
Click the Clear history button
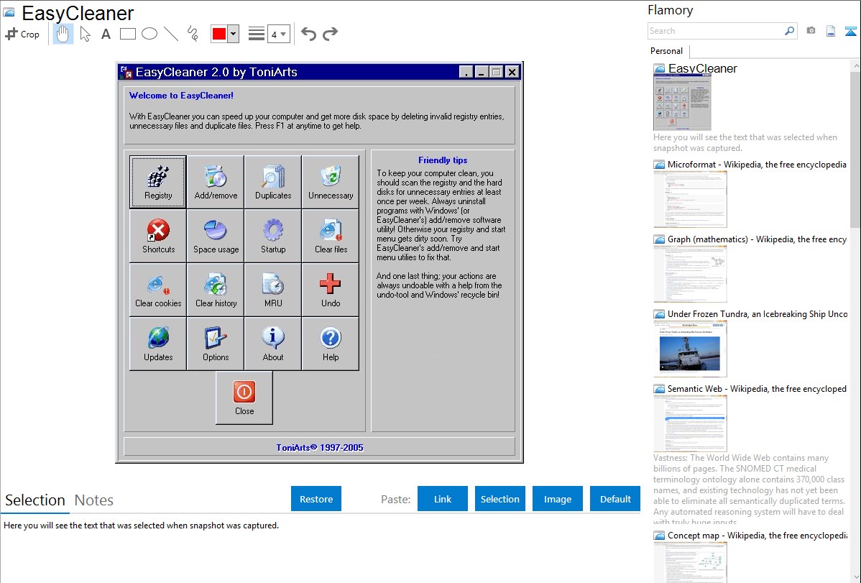click(216, 290)
